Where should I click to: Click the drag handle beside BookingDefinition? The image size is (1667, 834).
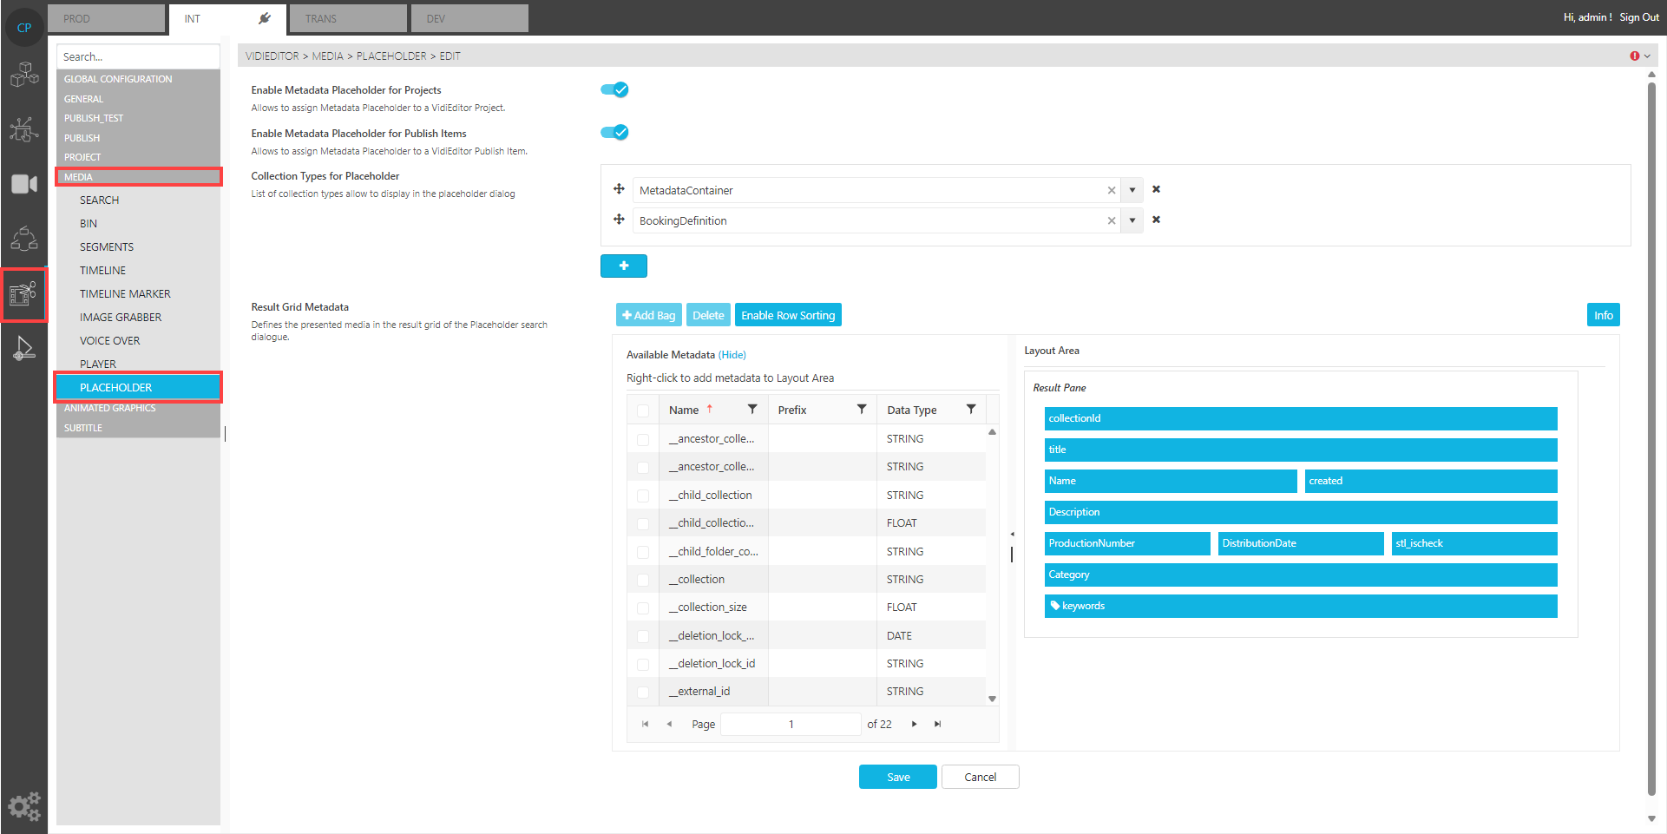[619, 220]
